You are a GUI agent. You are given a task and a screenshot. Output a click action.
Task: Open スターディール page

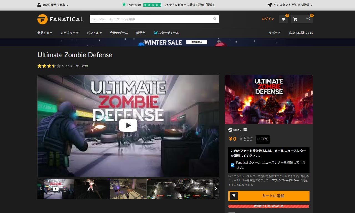click(x=166, y=33)
